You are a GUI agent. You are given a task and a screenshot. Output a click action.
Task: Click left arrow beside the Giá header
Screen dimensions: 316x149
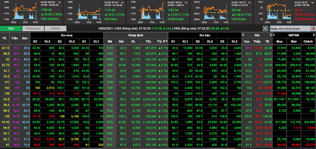(x=244, y=35)
